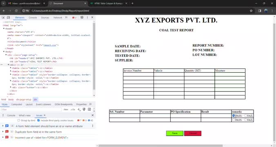Image resolution: width=276 pixels, height=147 pixels.
Task: Expand the table1 element node
Action: (11, 68)
